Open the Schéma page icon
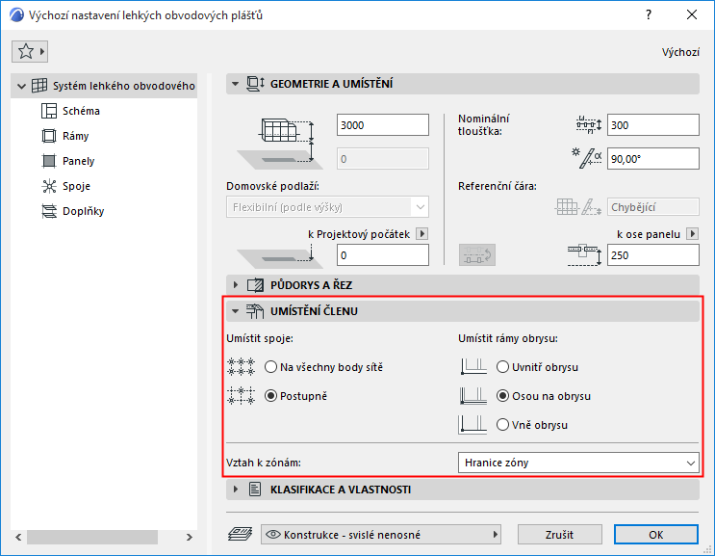The width and height of the screenshot is (715, 556). pyautogui.click(x=49, y=111)
